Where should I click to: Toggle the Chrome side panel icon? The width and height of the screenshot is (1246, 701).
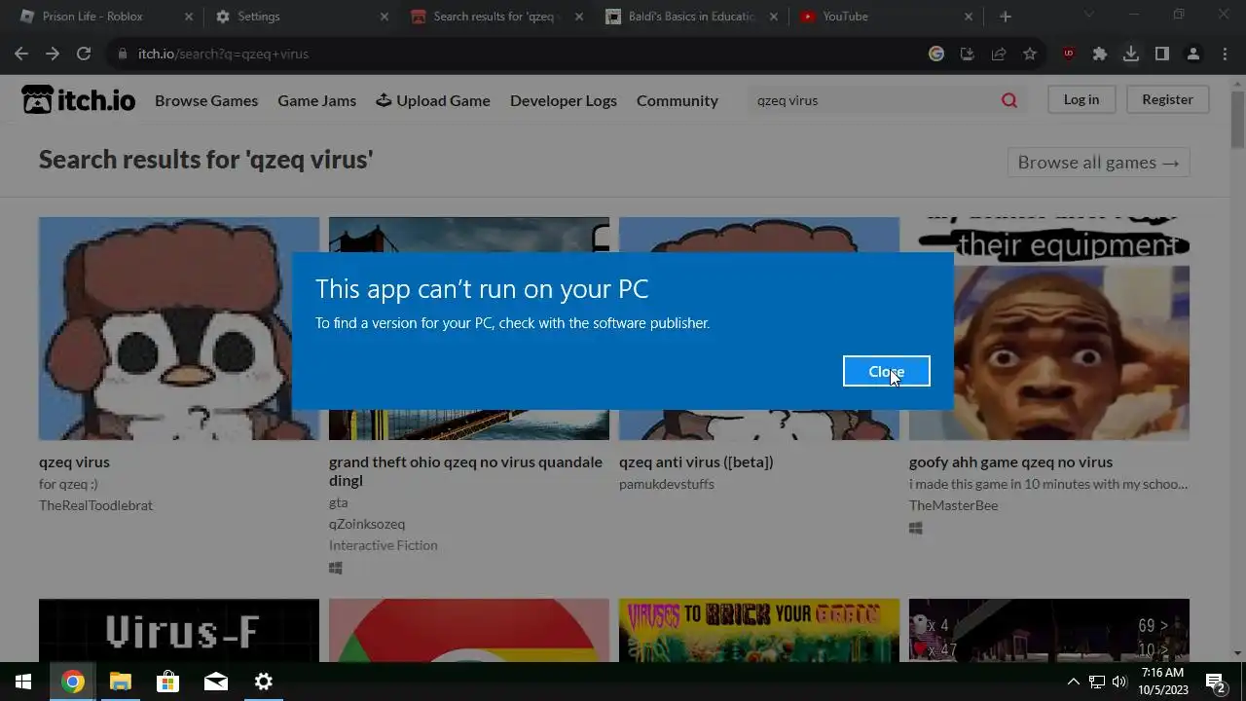point(1162,54)
